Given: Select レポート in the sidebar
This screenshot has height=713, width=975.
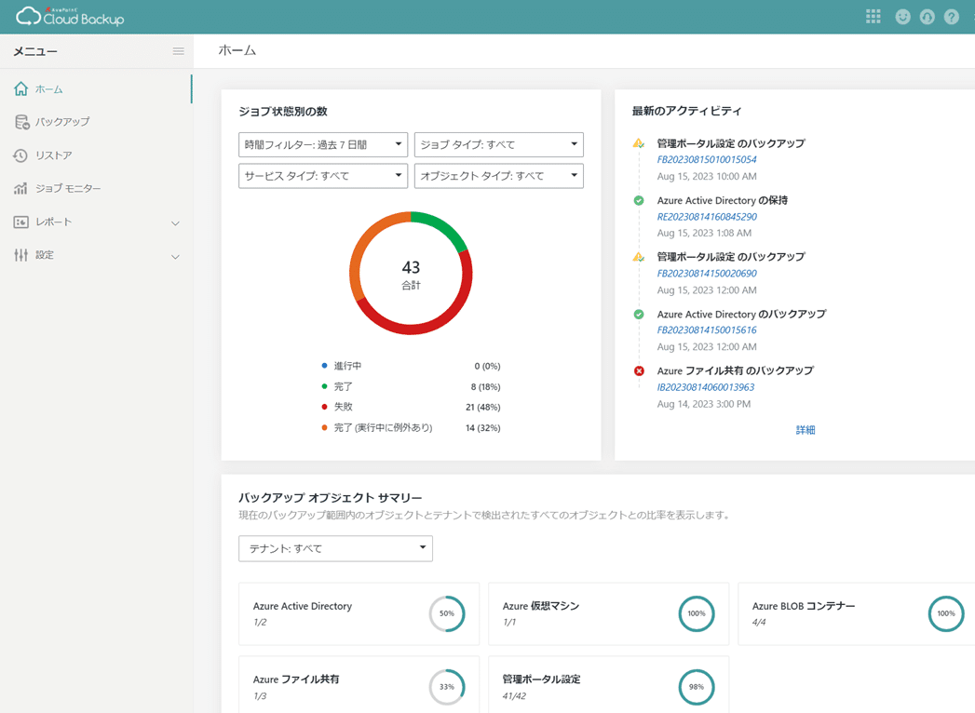Looking at the screenshot, I should [x=96, y=222].
